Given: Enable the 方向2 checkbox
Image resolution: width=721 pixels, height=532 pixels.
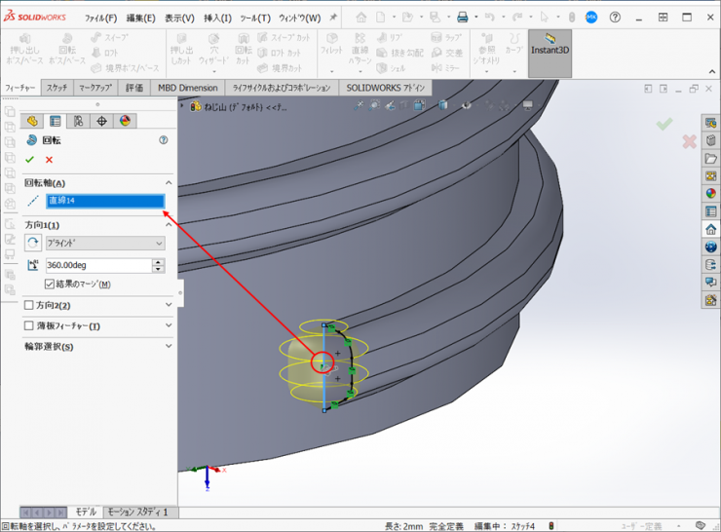Looking at the screenshot, I should point(29,305).
